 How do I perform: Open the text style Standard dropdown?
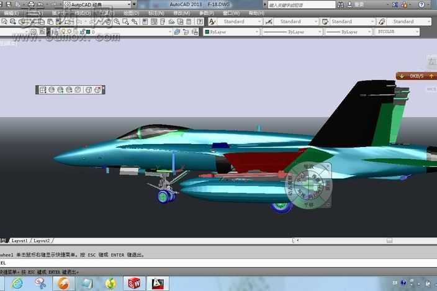click(x=239, y=22)
